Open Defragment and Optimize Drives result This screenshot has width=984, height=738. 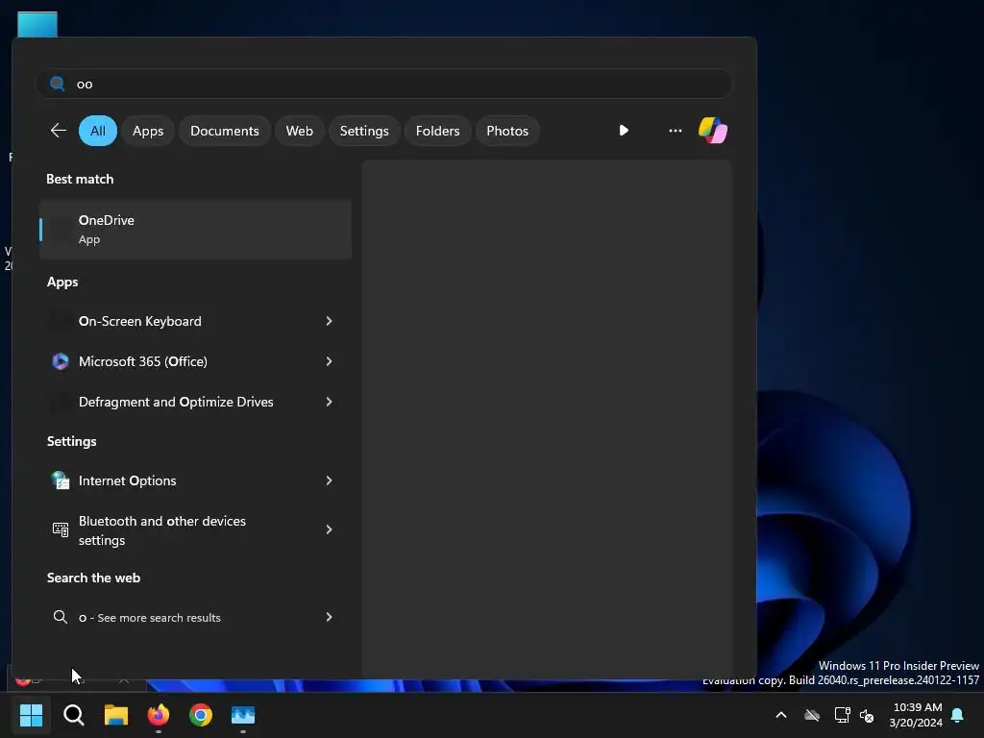[x=195, y=402]
